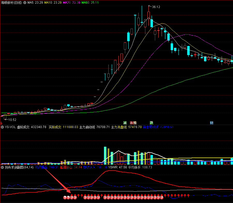This screenshot has height=203, width=233.
Task: Select YSWR: 47.56 value
Action: [118, 167]
